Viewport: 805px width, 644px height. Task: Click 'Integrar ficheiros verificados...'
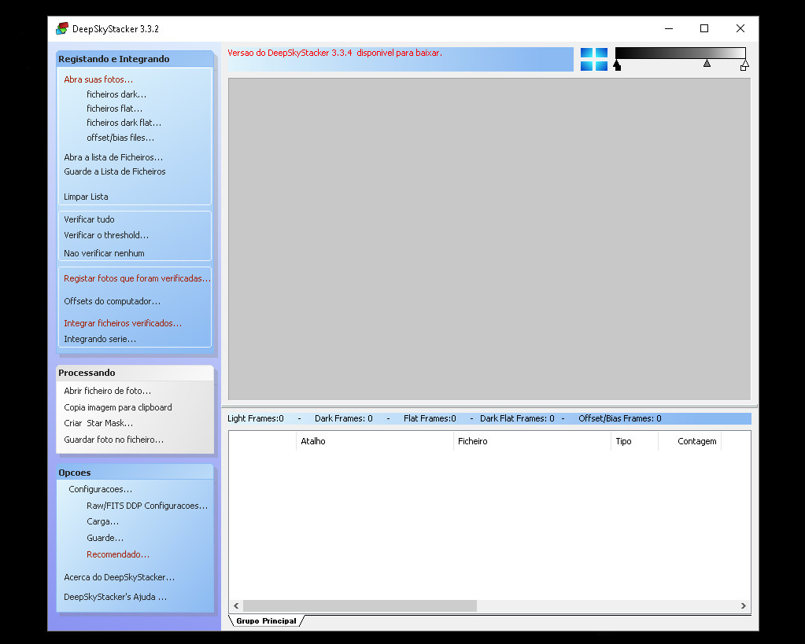coord(123,323)
